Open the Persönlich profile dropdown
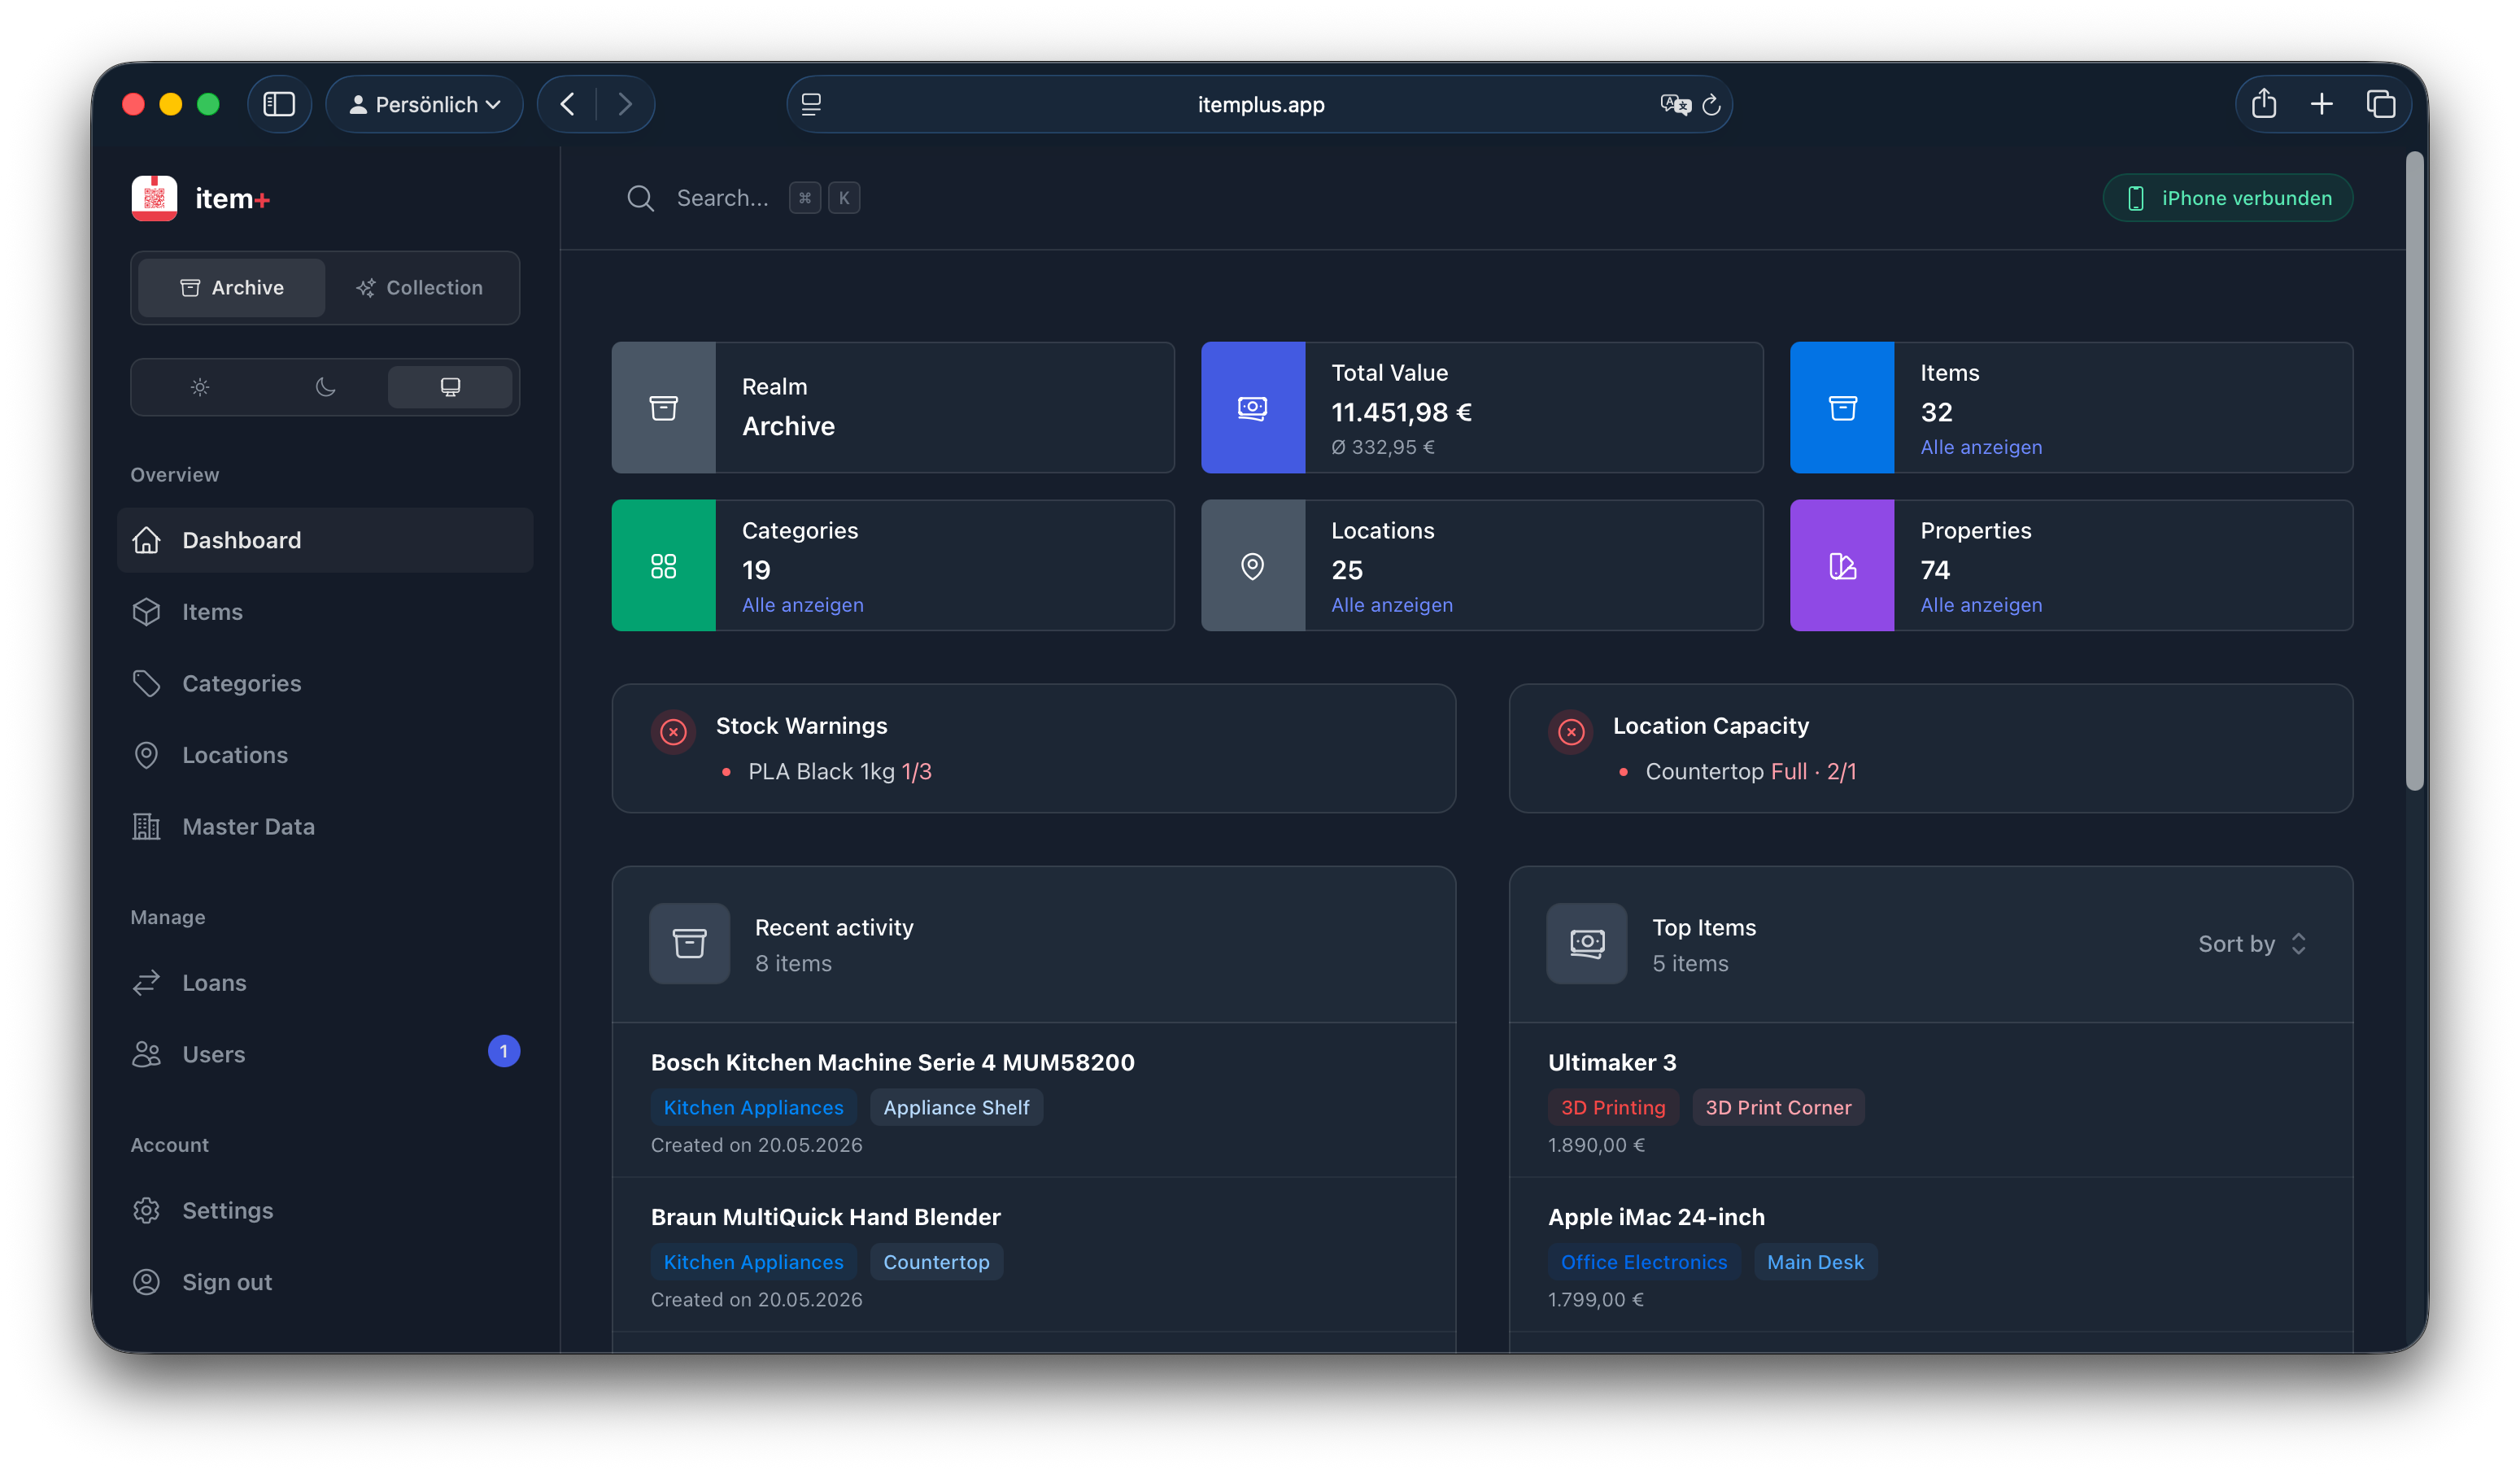This screenshot has width=2520, height=1474. 424,104
